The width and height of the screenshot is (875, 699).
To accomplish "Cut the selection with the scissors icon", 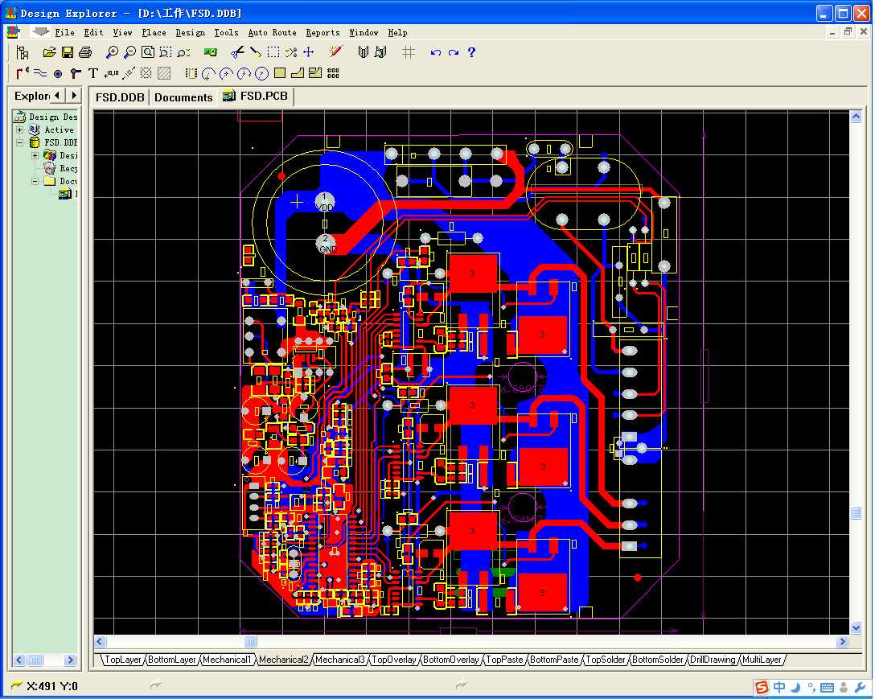I will (x=237, y=52).
